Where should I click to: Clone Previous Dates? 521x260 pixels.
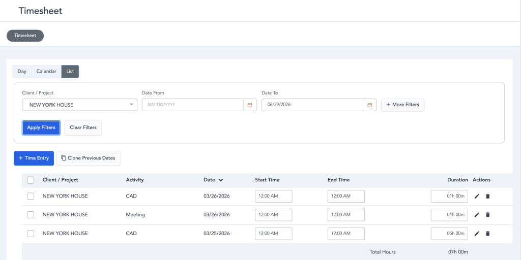(x=89, y=158)
